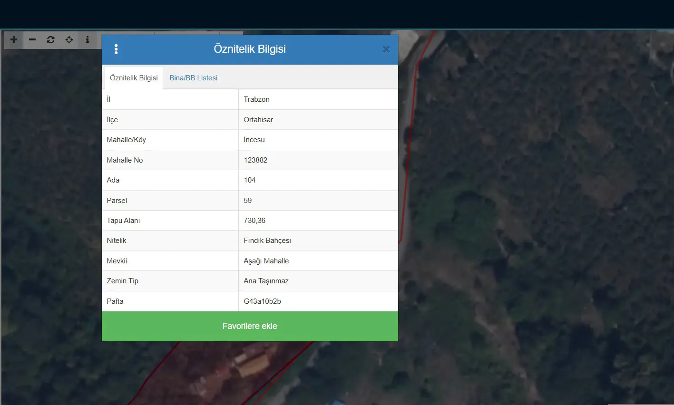674x405 pixels.
Task: Click the Pafta value G43a10b2b
Action: coord(262,301)
